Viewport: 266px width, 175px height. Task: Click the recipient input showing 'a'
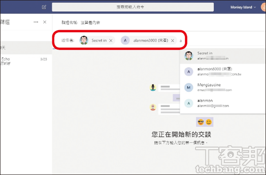[181, 41]
